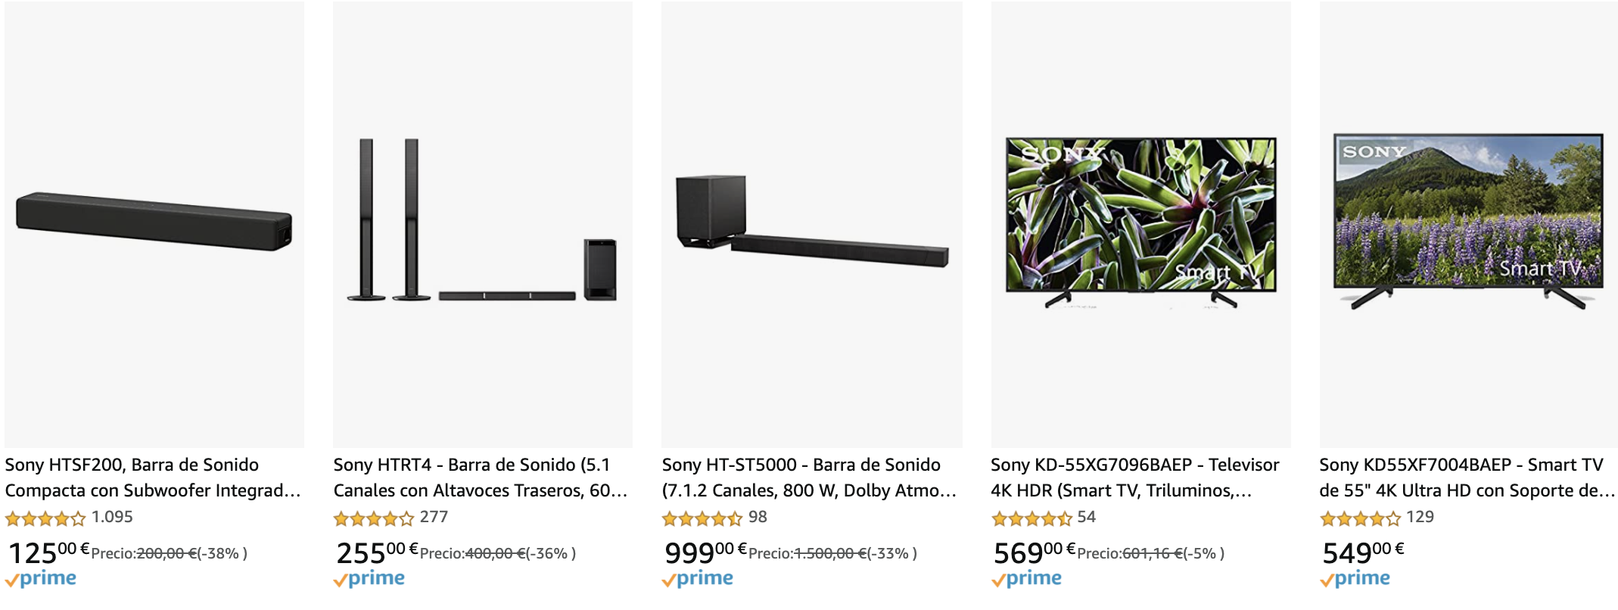Click the Sony HTRT4 Barra de Sonido title
1618x610 pixels.
481,478
